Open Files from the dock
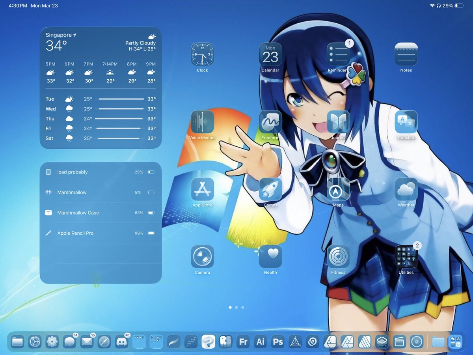The width and height of the screenshot is (473, 355). click(x=18, y=342)
